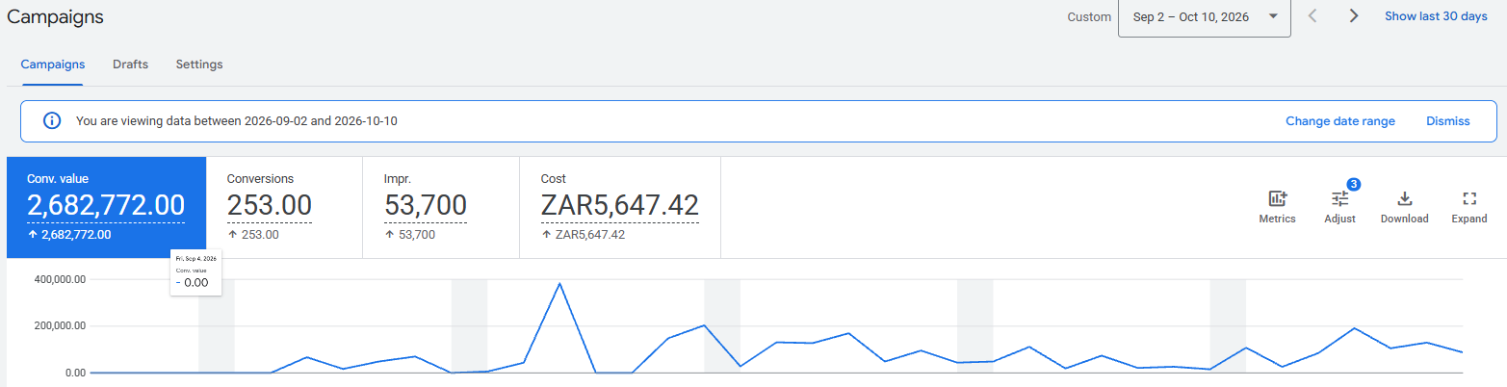Select the Impr. metric card
Viewport: 1507px width, 387px height.
point(441,208)
